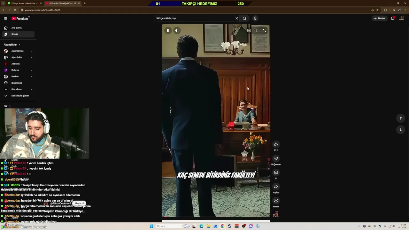The width and height of the screenshot is (409, 230).
Task: Enter fullscreen on the Shorts player
Action: 265,30
